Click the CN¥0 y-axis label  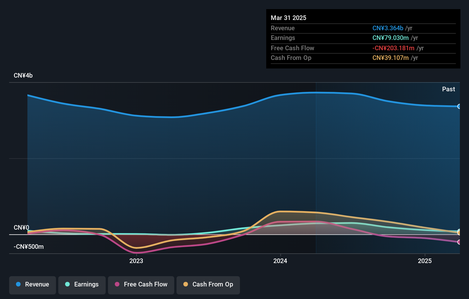pos(21,228)
